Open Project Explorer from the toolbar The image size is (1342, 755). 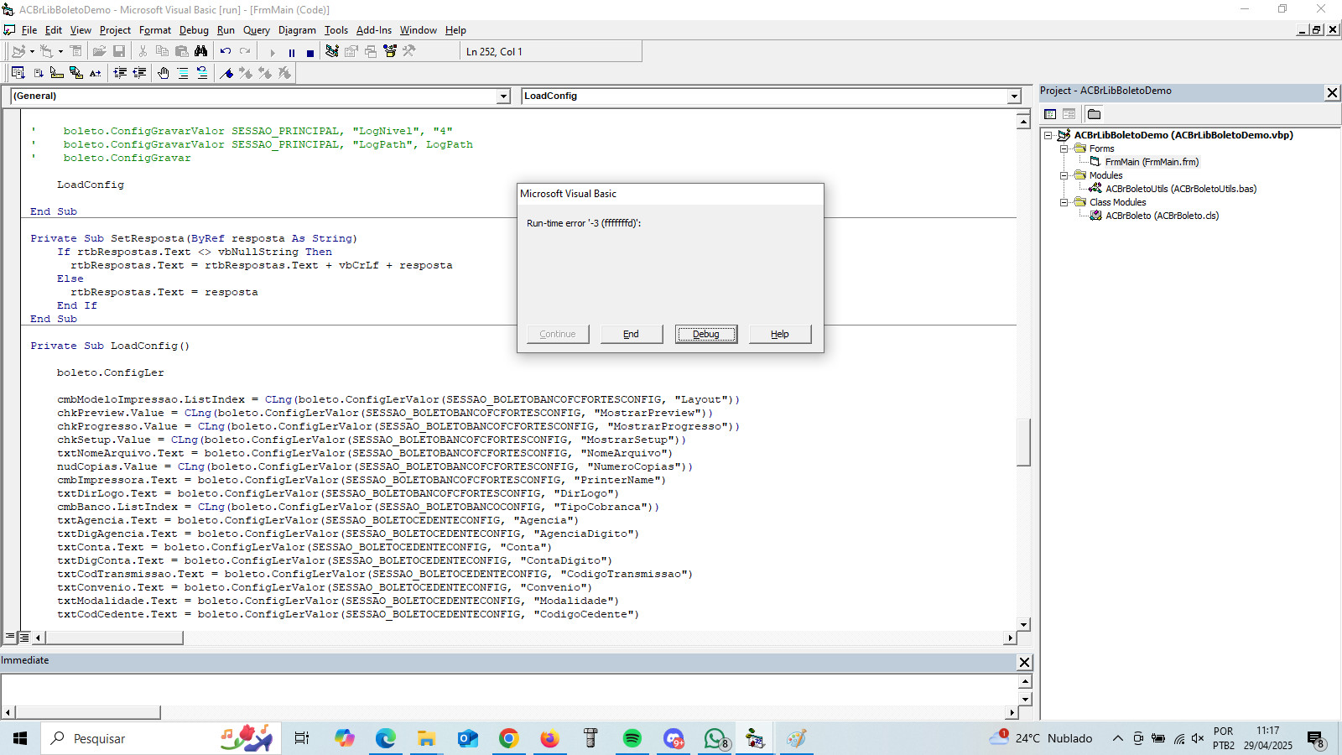coord(332,51)
